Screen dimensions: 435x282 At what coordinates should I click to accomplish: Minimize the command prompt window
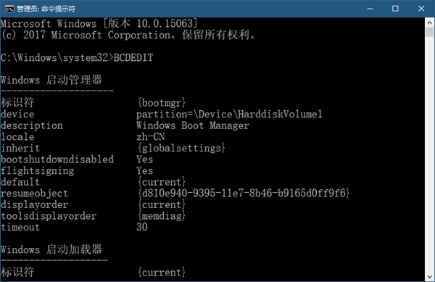(370, 9)
